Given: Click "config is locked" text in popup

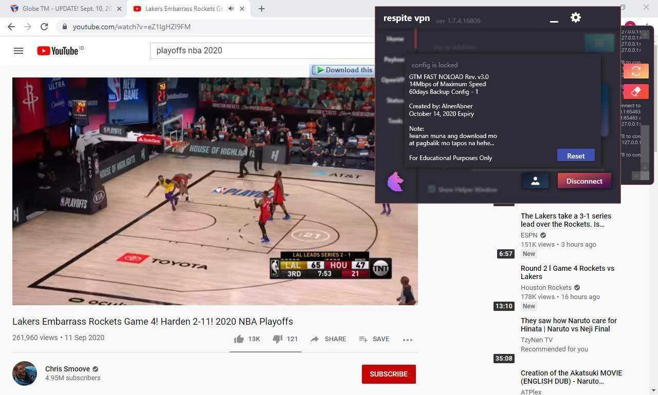Looking at the screenshot, I should pos(434,65).
